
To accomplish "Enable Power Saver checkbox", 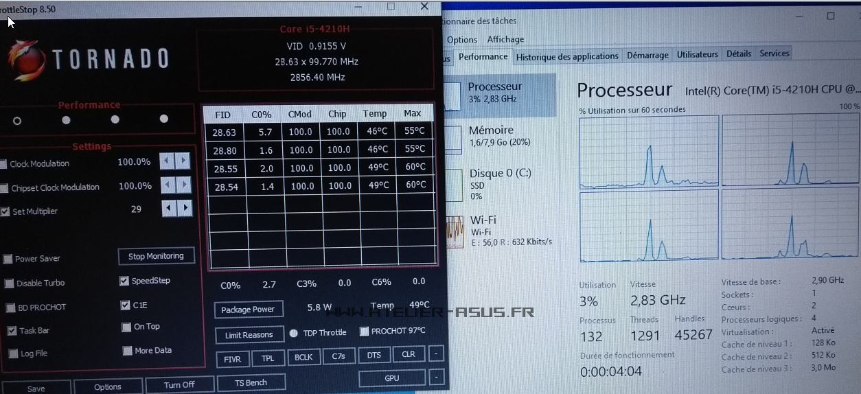I will pyautogui.click(x=8, y=259).
